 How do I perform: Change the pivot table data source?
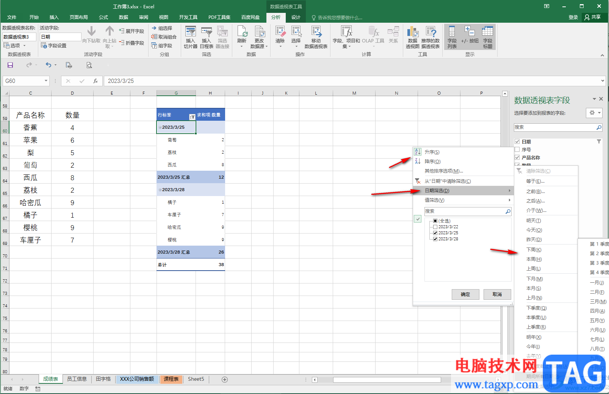coord(259,37)
